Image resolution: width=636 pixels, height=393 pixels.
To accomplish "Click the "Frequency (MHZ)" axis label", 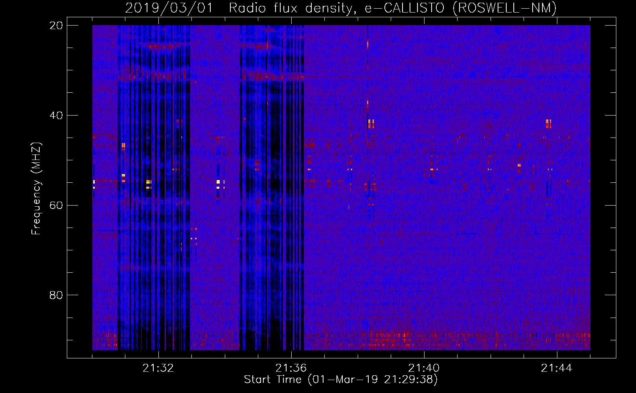I will 36,189.
